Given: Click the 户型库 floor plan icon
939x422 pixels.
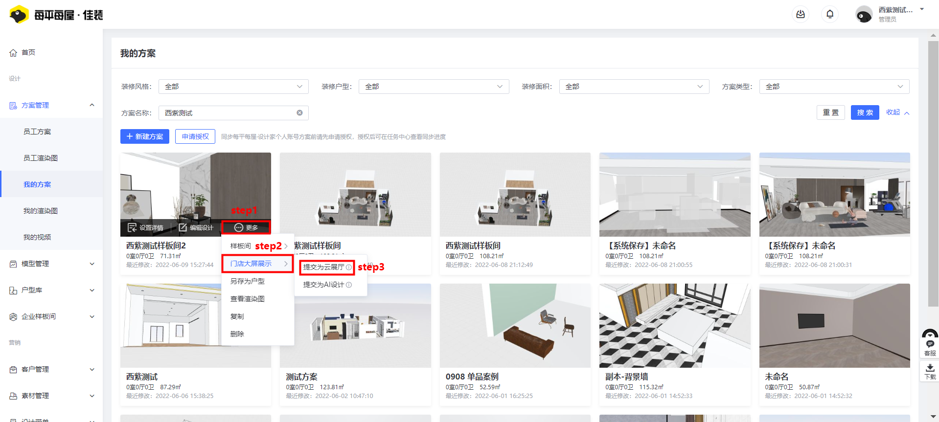Looking at the screenshot, I should click(x=13, y=290).
